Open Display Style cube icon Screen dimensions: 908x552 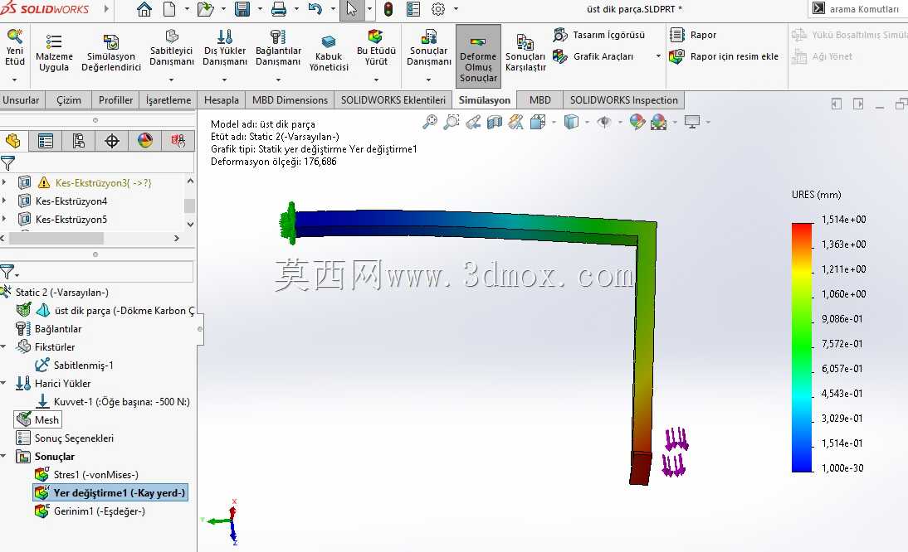tap(571, 122)
